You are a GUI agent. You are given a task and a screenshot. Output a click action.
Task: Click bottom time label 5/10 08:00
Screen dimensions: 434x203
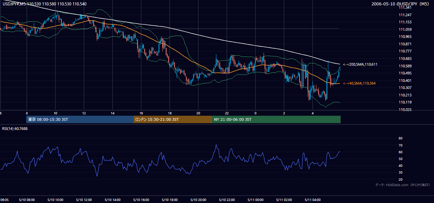pos(26,200)
